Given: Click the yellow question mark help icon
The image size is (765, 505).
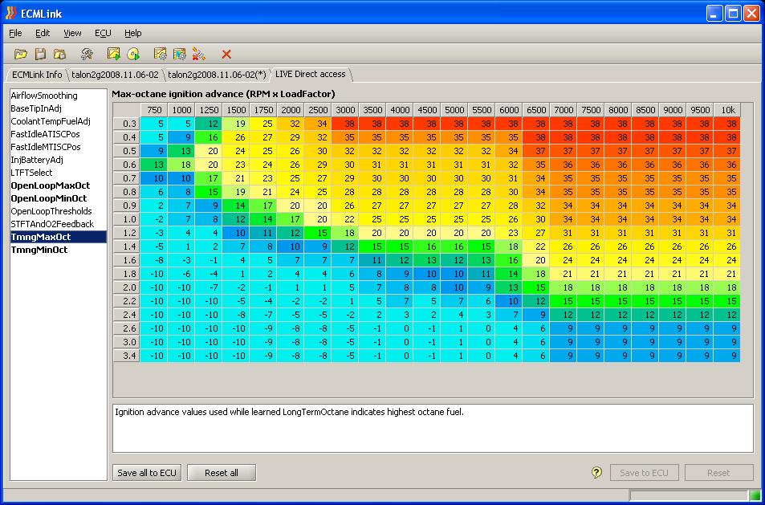Looking at the screenshot, I should click(x=596, y=473).
